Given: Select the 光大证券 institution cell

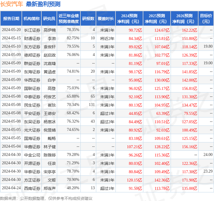Looking at the screenshot, I should click(x=32, y=130).
